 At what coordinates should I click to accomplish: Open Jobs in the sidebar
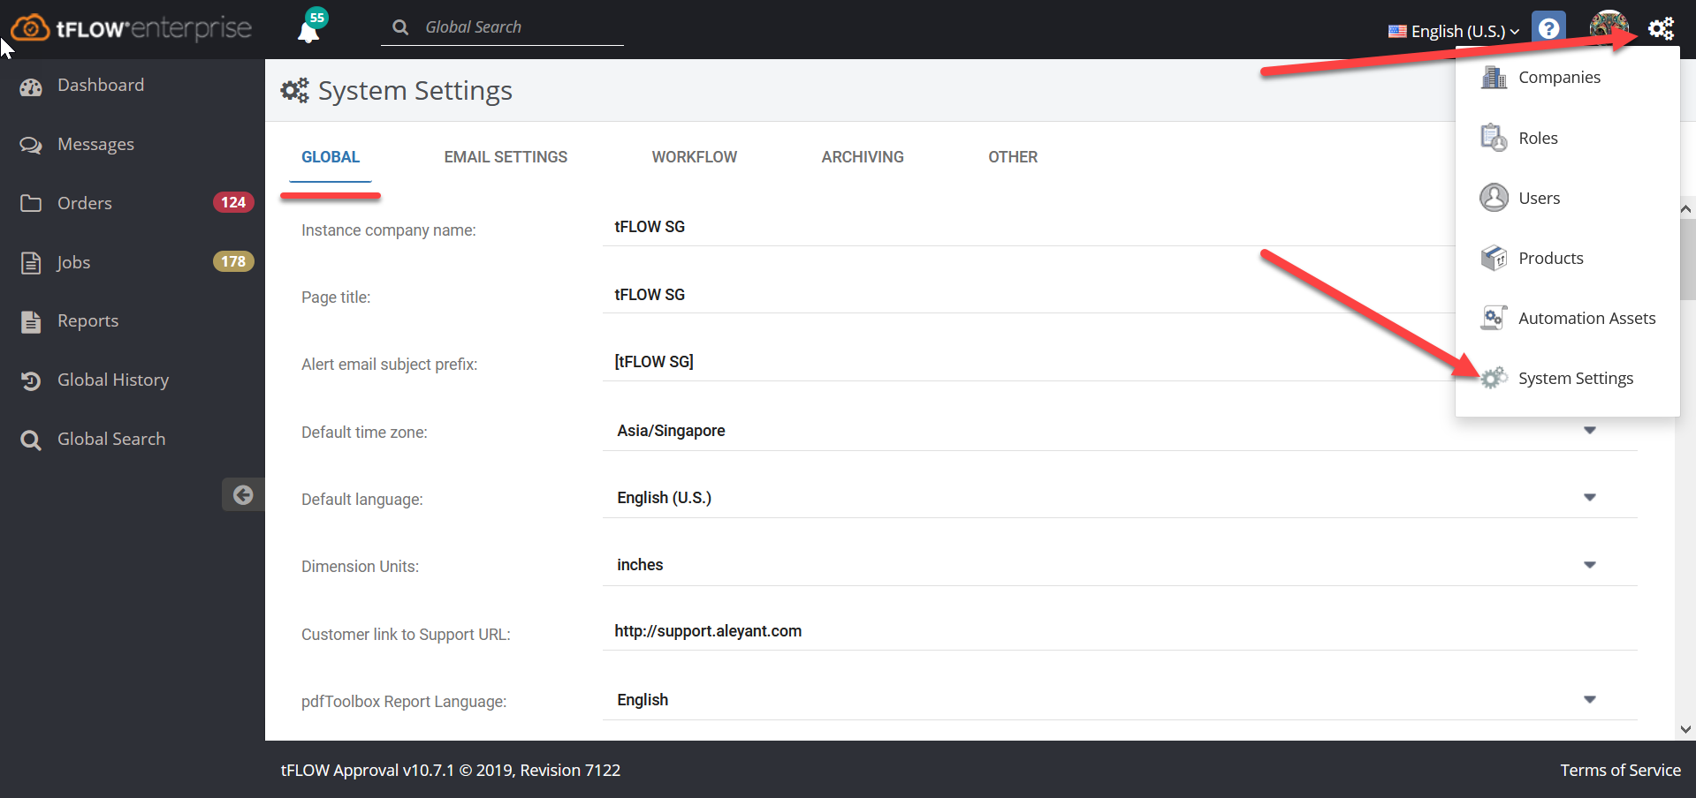click(x=73, y=263)
